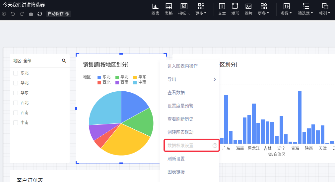
Task: Choose 查看数据 from context menu
Action: click(176, 93)
